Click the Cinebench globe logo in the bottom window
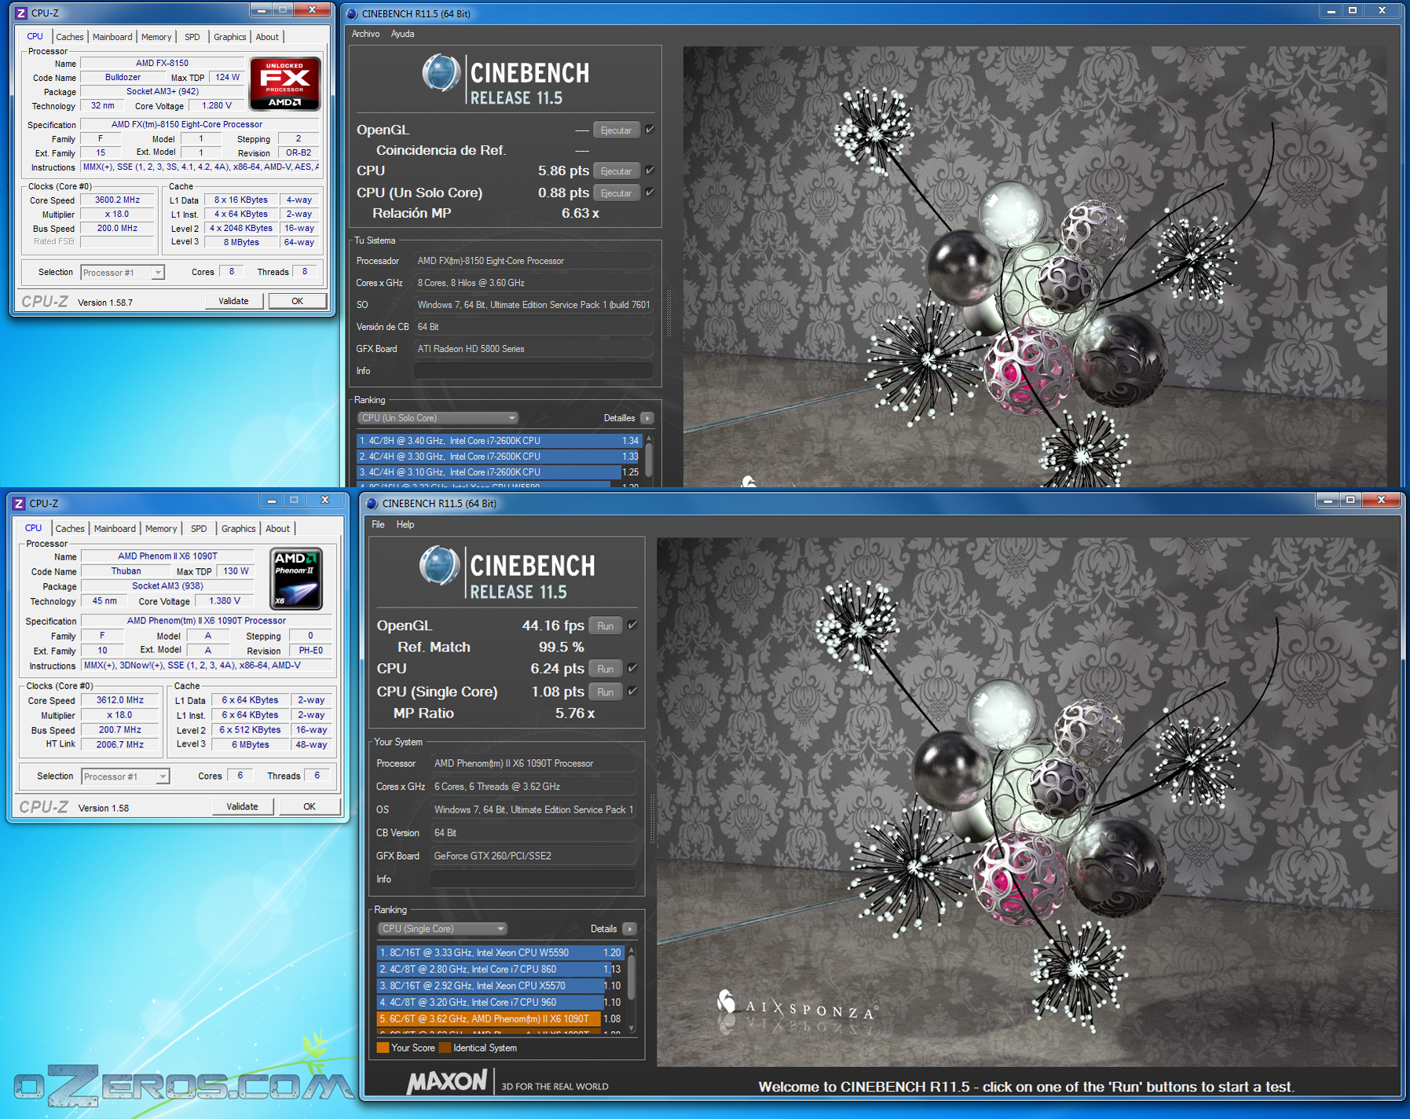Screen dimensions: 1410x1119 click(x=439, y=566)
